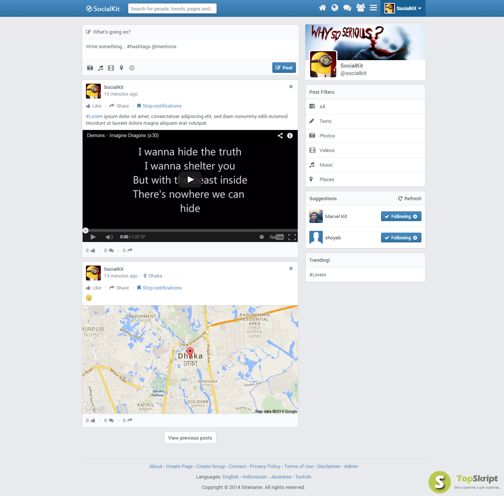Open shoyeb's profile name
The image size is (504, 496).
[333, 238]
